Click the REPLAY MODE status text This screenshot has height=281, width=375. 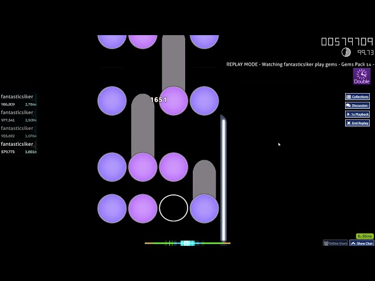[x=300, y=64]
